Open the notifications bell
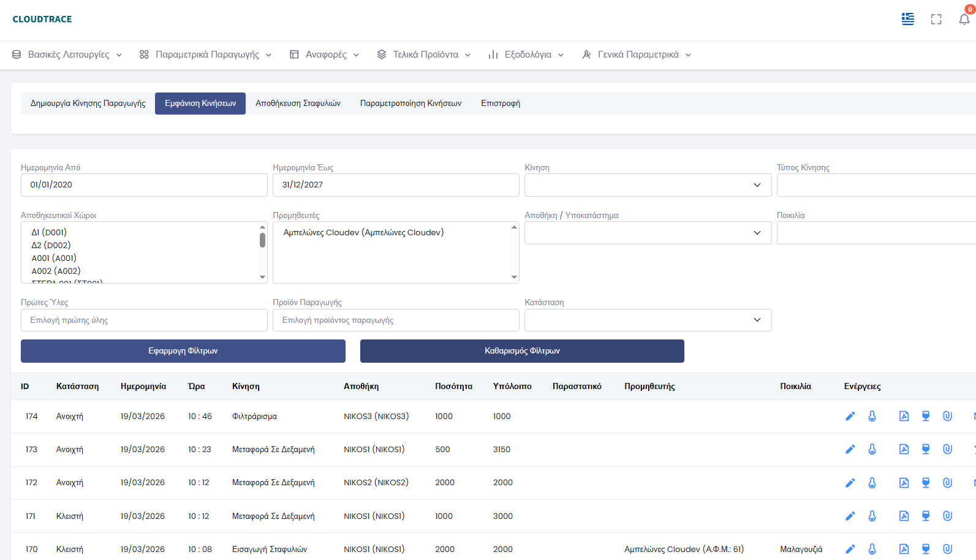Viewport: 976px width, 560px height. pyautogui.click(x=964, y=19)
